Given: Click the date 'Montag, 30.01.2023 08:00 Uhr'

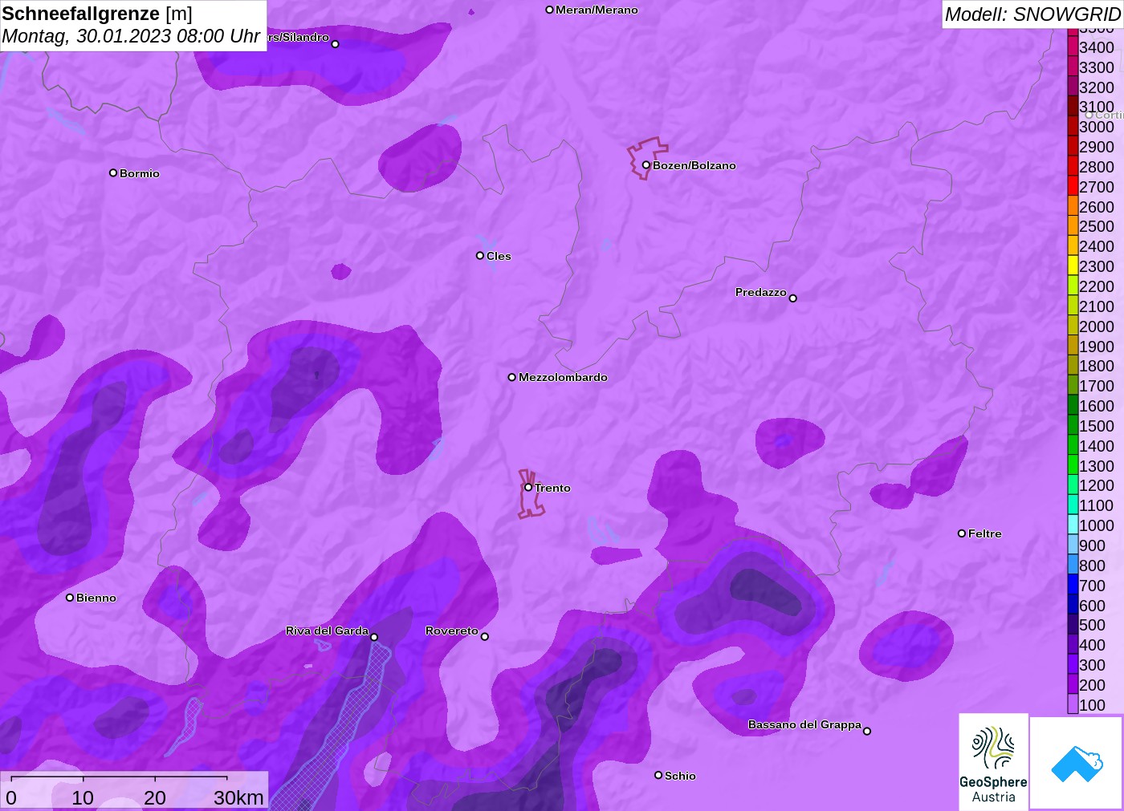Looking at the screenshot, I should point(131,36).
